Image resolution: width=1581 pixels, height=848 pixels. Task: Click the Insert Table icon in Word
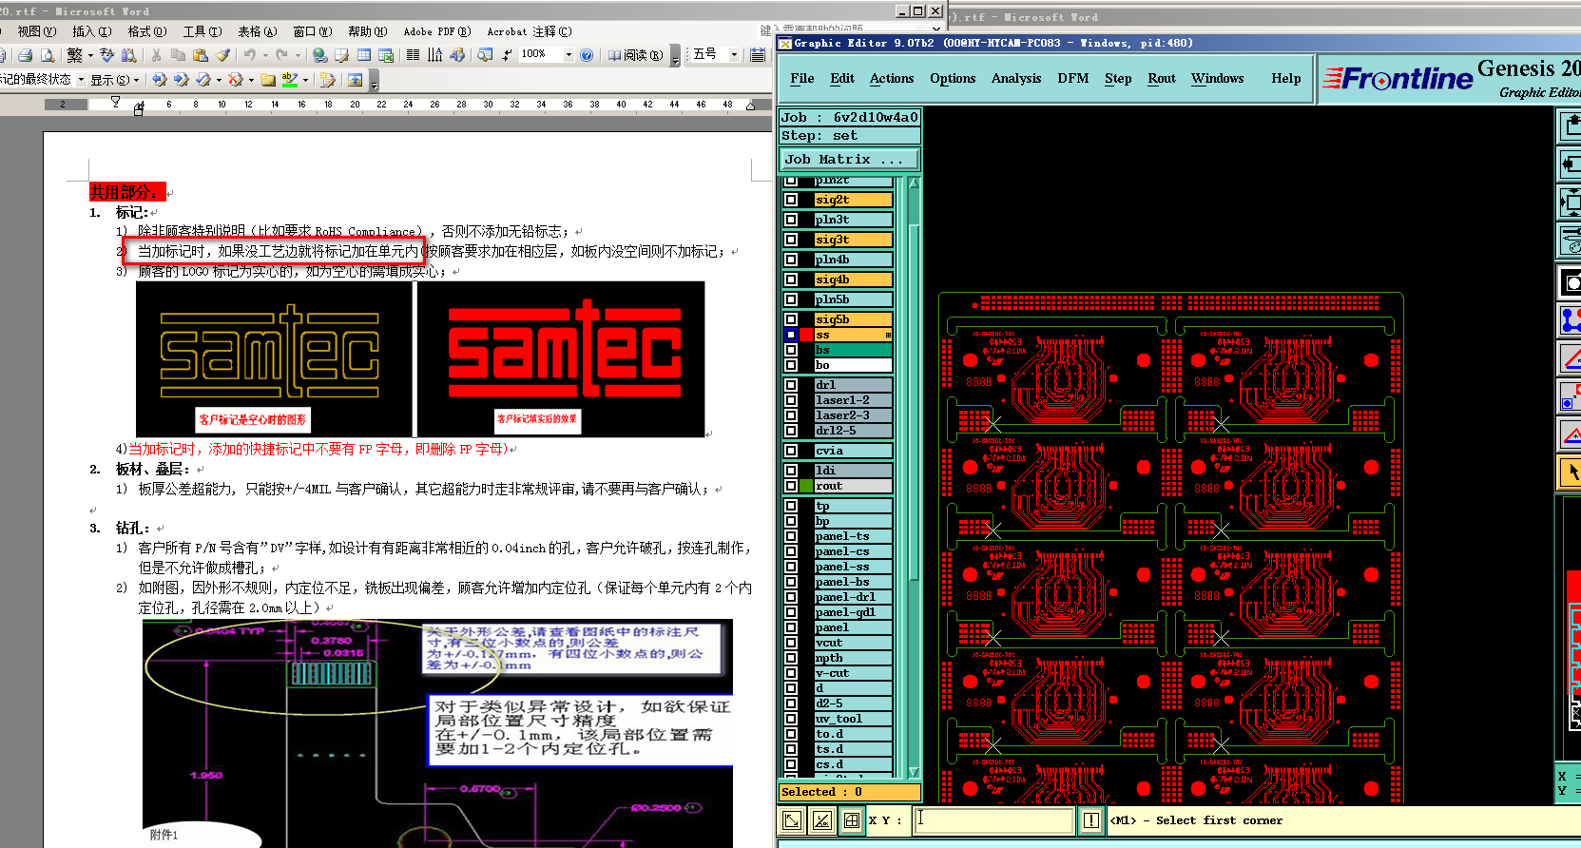pos(364,55)
